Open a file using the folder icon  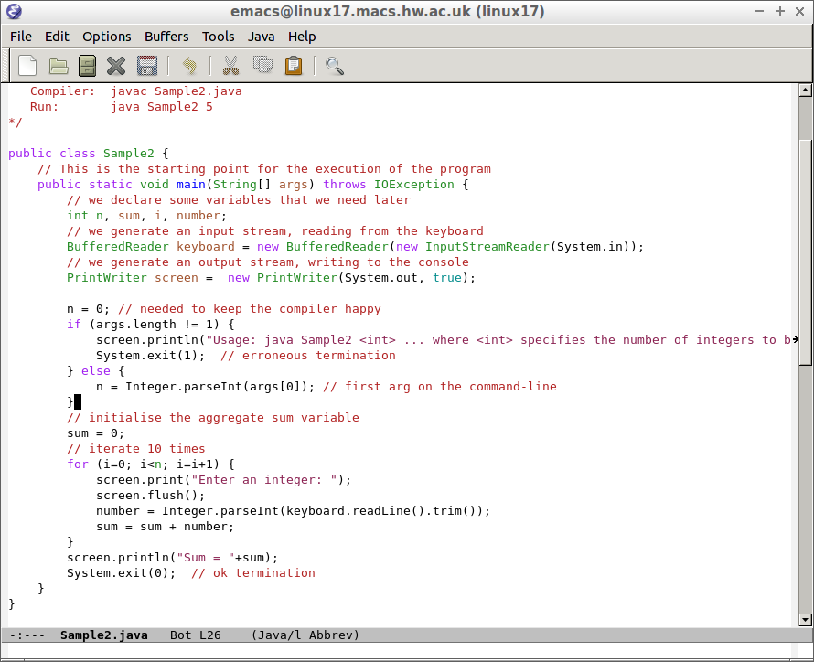pyautogui.click(x=59, y=66)
